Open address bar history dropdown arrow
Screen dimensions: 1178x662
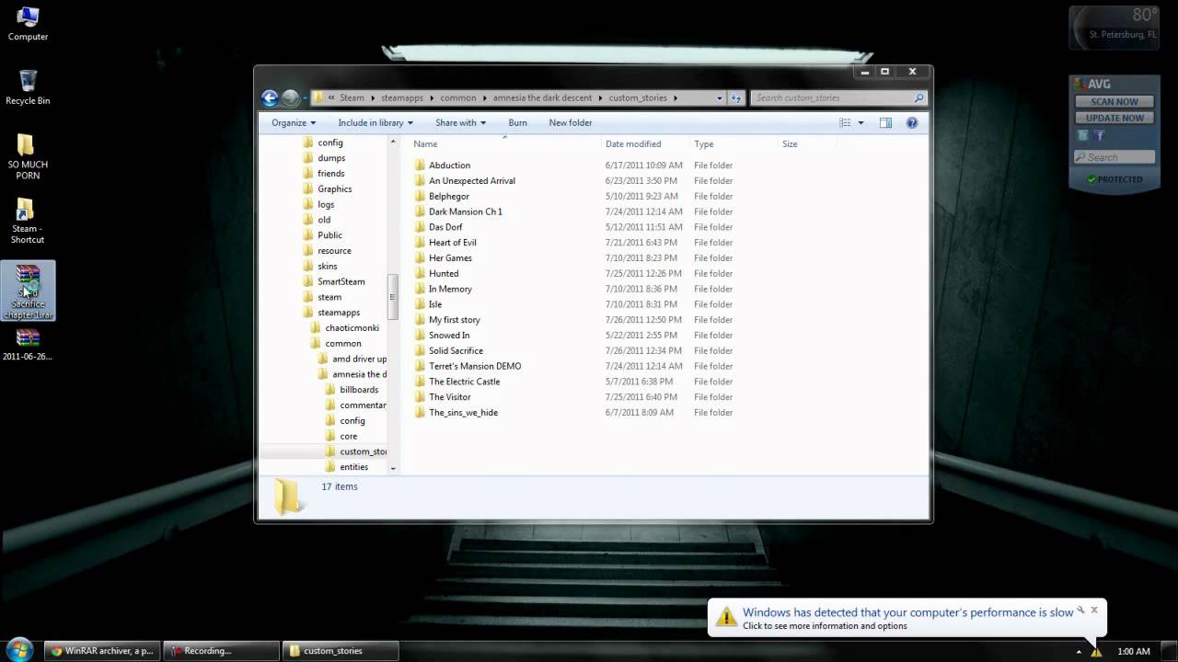pyautogui.click(x=720, y=97)
